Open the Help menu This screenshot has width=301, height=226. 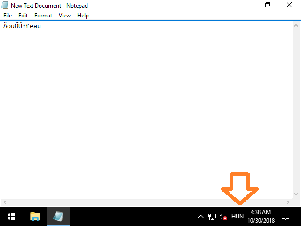(83, 16)
